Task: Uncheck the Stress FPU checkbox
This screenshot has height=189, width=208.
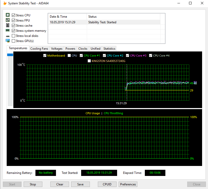Action: click(13, 20)
